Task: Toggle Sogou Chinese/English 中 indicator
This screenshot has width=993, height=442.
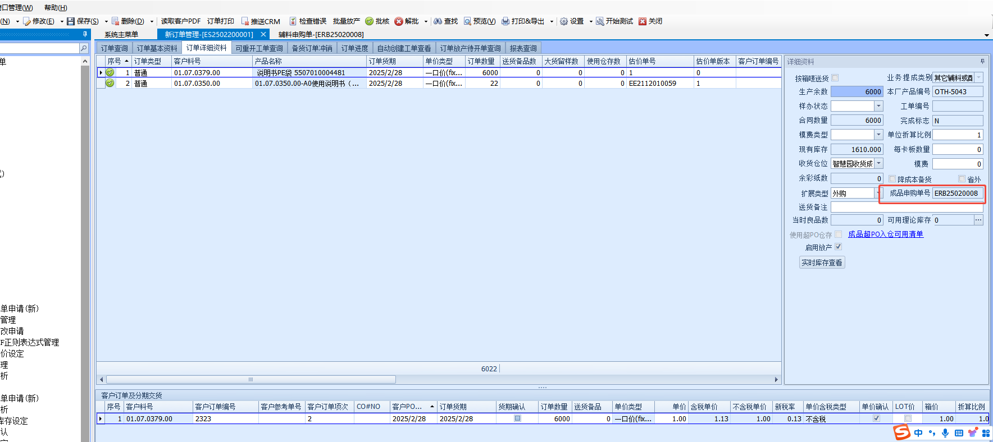Action: click(918, 433)
